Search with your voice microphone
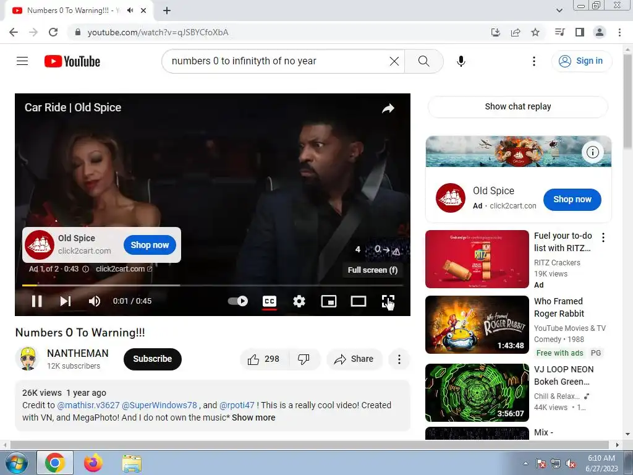633x475 pixels. click(x=461, y=61)
